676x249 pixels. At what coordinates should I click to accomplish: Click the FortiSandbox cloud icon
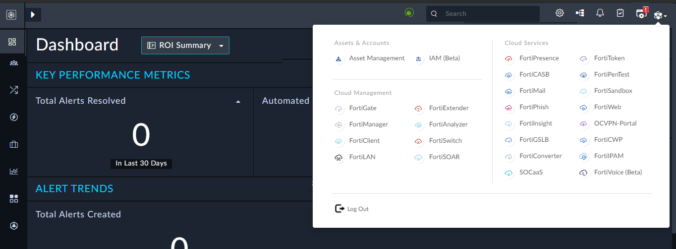click(x=583, y=91)
